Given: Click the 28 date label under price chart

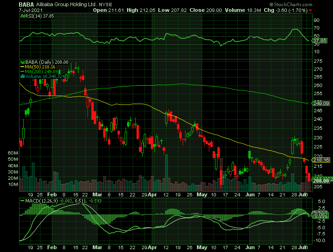Looking at the screenshot, I should [294, 194].
